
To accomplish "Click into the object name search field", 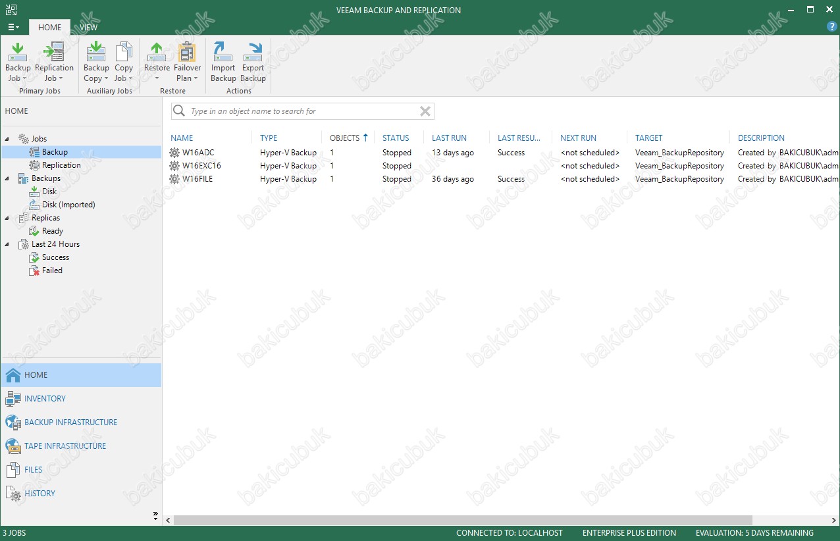I will (x=303, y=111).
